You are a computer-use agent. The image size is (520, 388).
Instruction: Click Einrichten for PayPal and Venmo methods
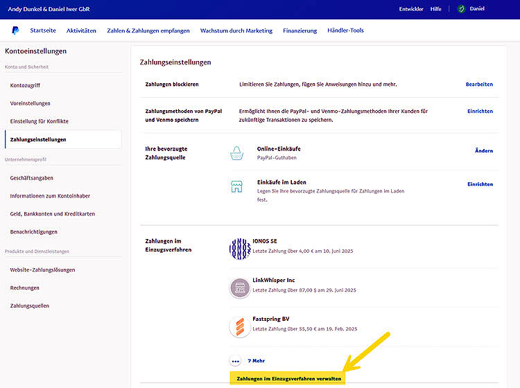click(x=480, y=112)
